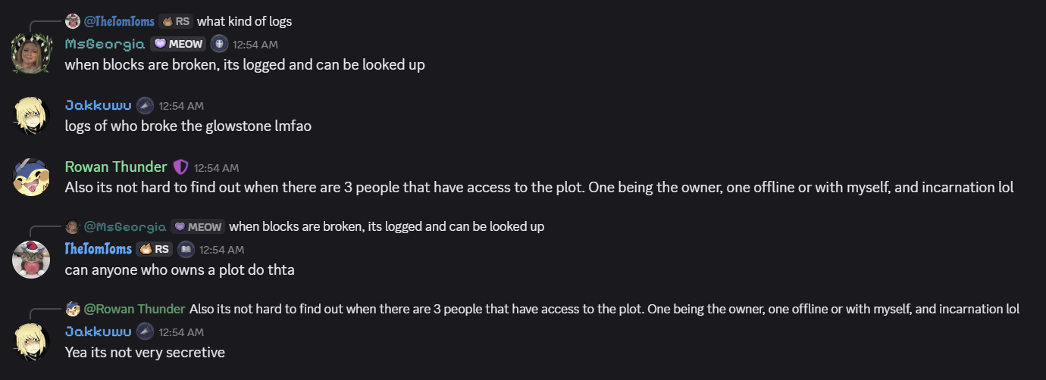Jump to replied message "what kind of logs"
Screen dimensions: 1046x380
pyautogui.click(x=244, y=21)
